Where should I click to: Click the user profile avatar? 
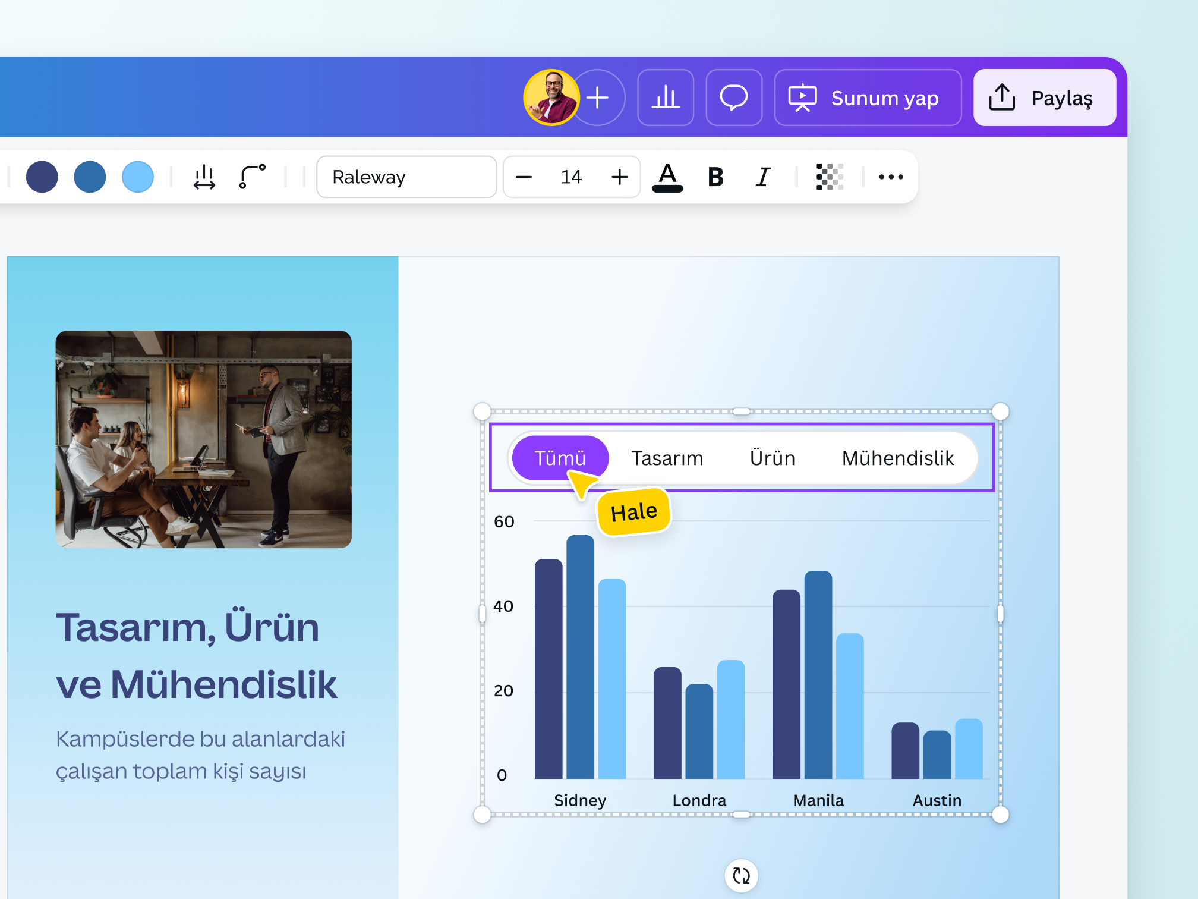pos(551,98)
